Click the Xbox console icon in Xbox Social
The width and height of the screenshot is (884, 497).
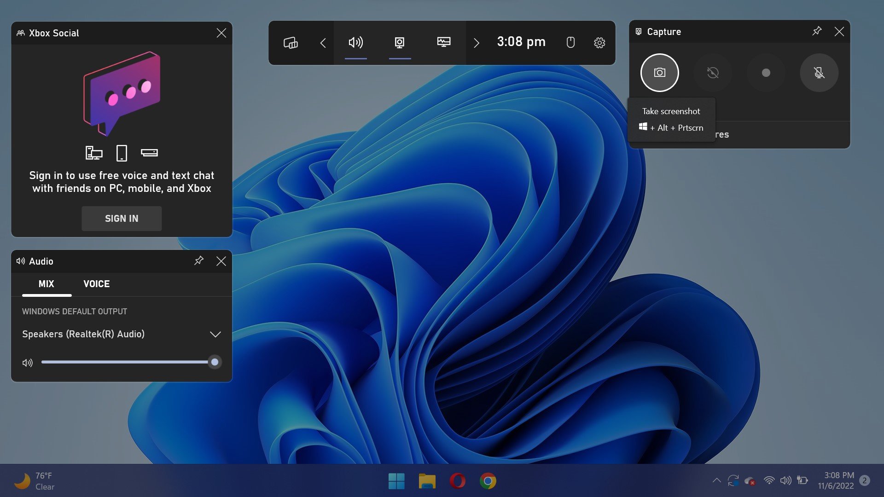[149, 153]
